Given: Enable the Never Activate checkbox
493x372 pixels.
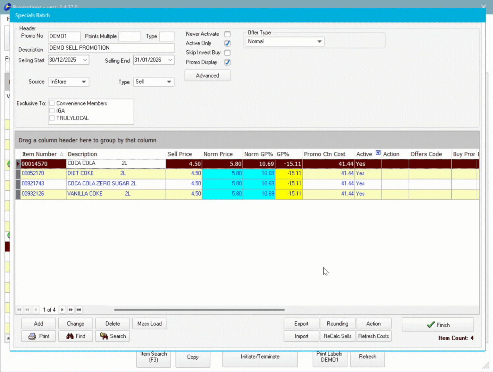Looking at the screenshot, I should (227, 34).
